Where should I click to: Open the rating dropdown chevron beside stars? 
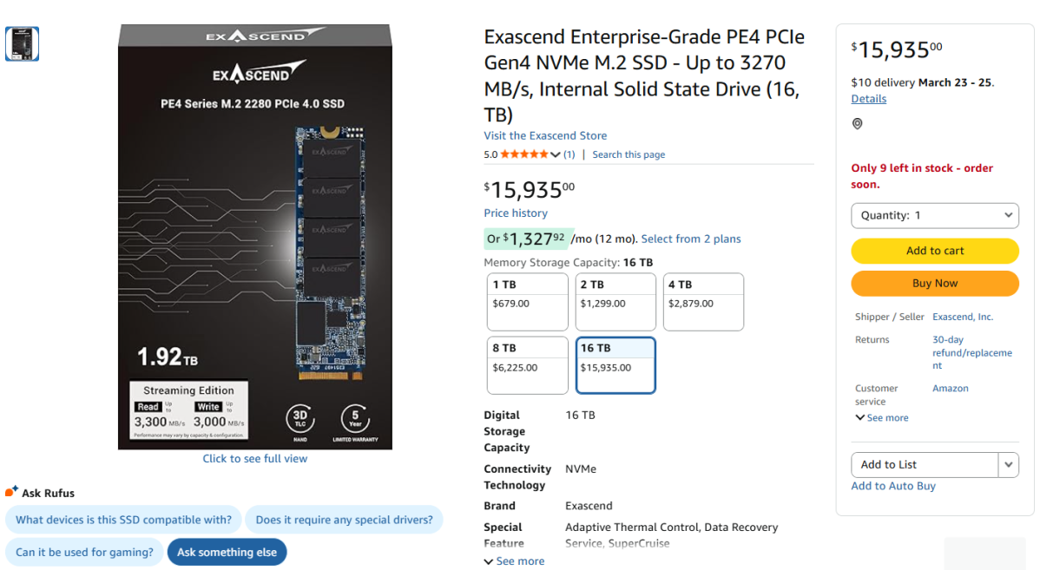pyautogui.click(x=556, y=154)
